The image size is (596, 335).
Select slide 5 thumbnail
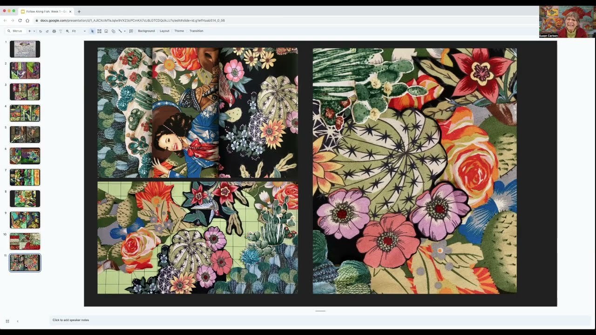[x=25, y=134]
